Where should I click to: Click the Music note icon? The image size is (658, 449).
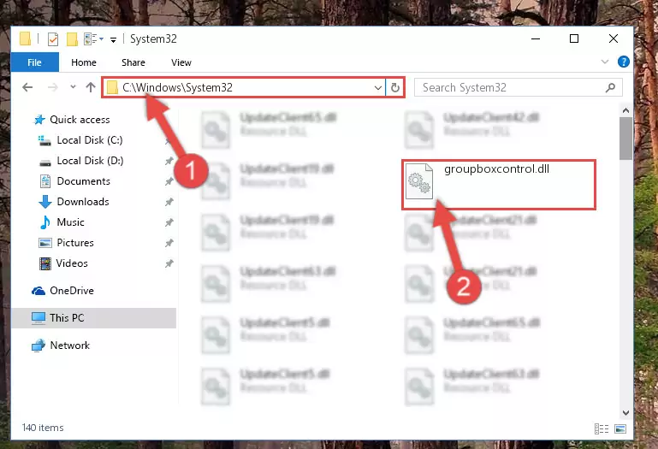pos(44,222)
